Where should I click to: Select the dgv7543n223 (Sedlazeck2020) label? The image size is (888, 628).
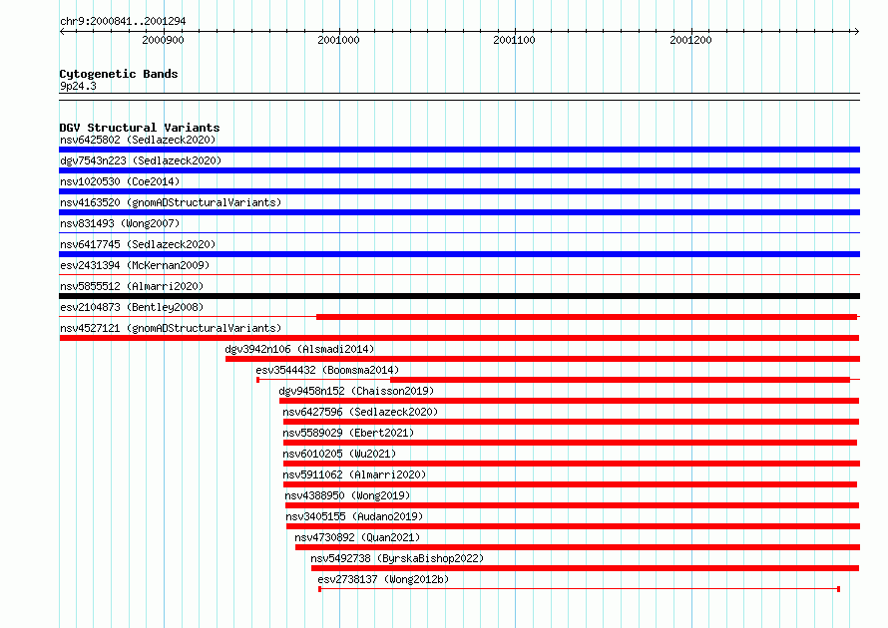pyautogui.click(x=141, y=160)
